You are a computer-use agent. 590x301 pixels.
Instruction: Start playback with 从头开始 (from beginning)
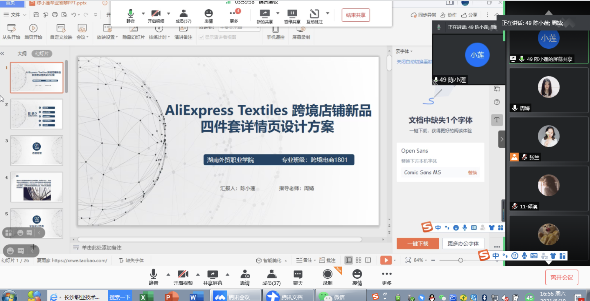(x=11, y=32)
